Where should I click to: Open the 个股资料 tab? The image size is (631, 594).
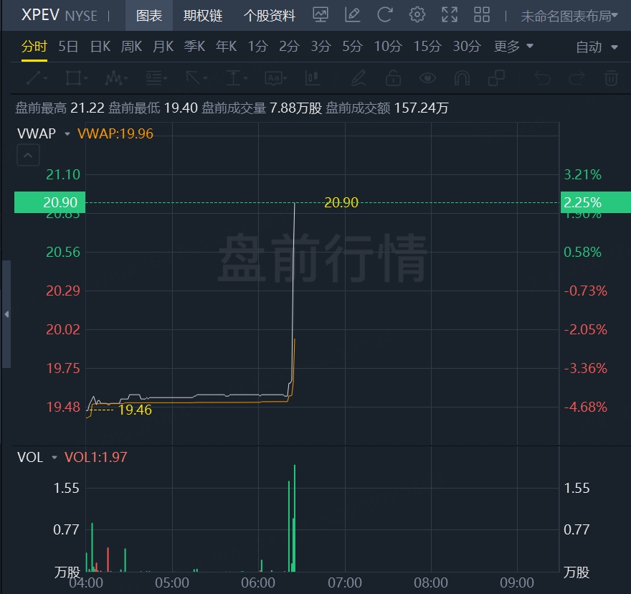(269, 16)
